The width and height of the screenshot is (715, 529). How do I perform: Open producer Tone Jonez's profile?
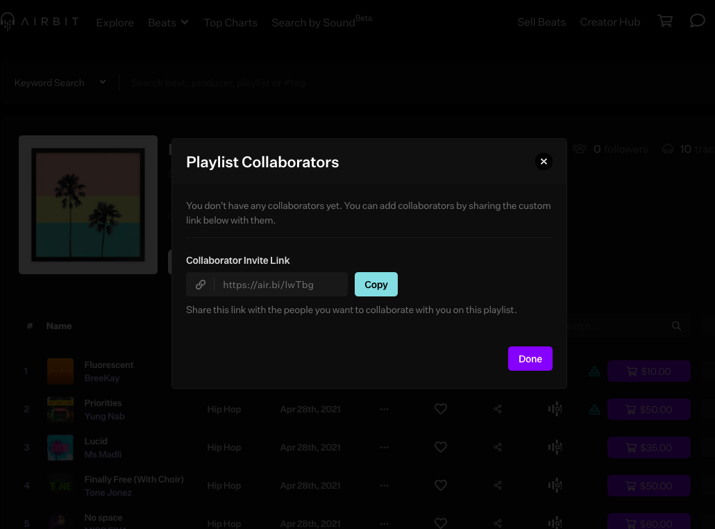click(x=108, y=492)
